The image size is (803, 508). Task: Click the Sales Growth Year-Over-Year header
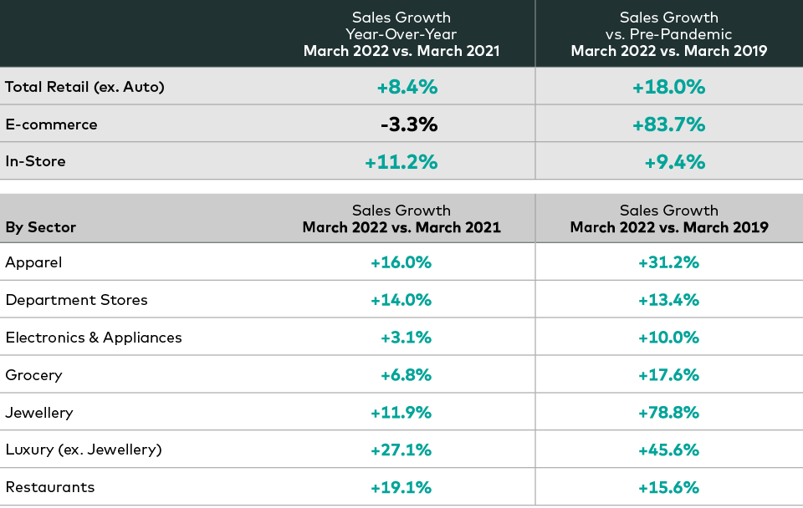coord(401,34)
